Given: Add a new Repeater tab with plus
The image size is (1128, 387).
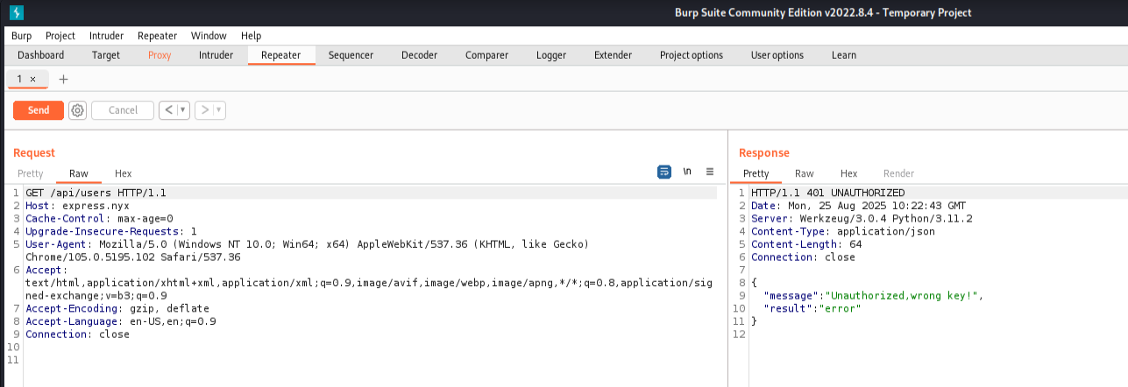Looking at the screenshot, I should click(x=63, y=79).
